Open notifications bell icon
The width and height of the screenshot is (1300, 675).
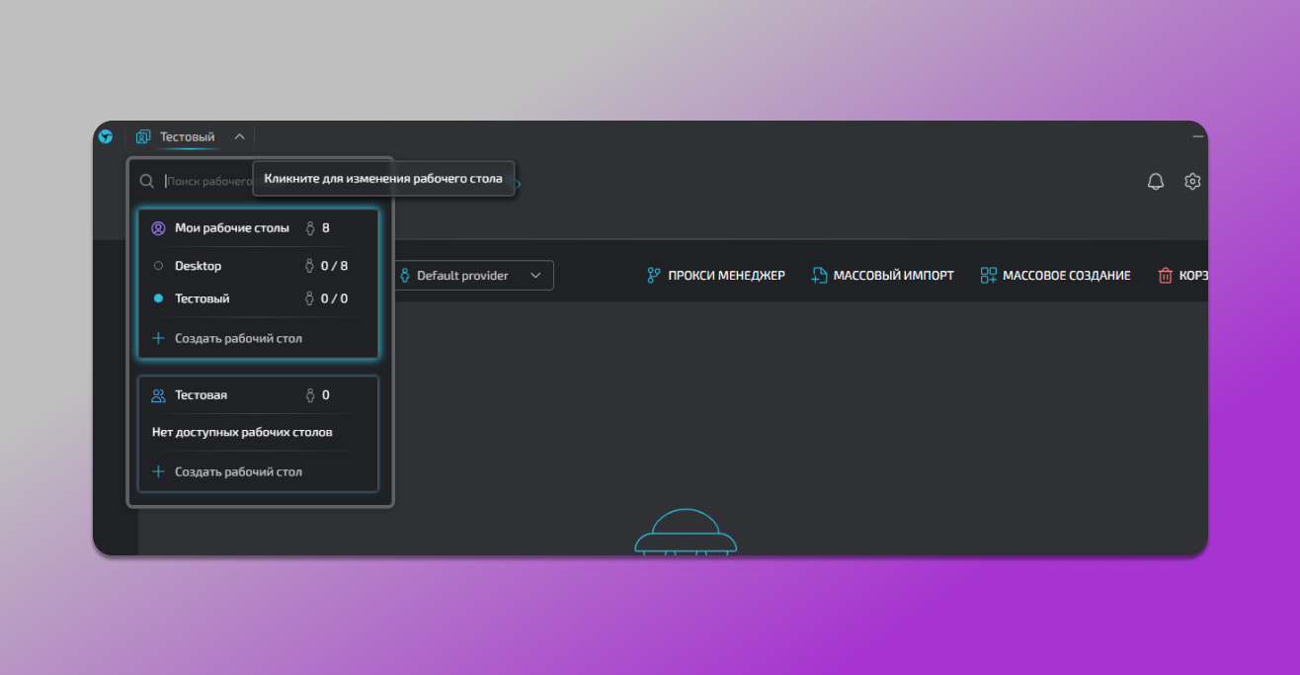click(1155, 182)
